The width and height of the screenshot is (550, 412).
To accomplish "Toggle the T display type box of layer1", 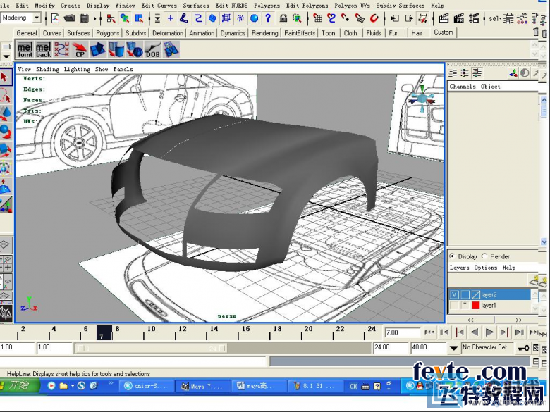I will coord(465,306).
